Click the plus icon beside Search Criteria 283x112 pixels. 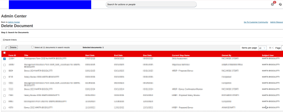pyautogui.click(x=4, y=40)
